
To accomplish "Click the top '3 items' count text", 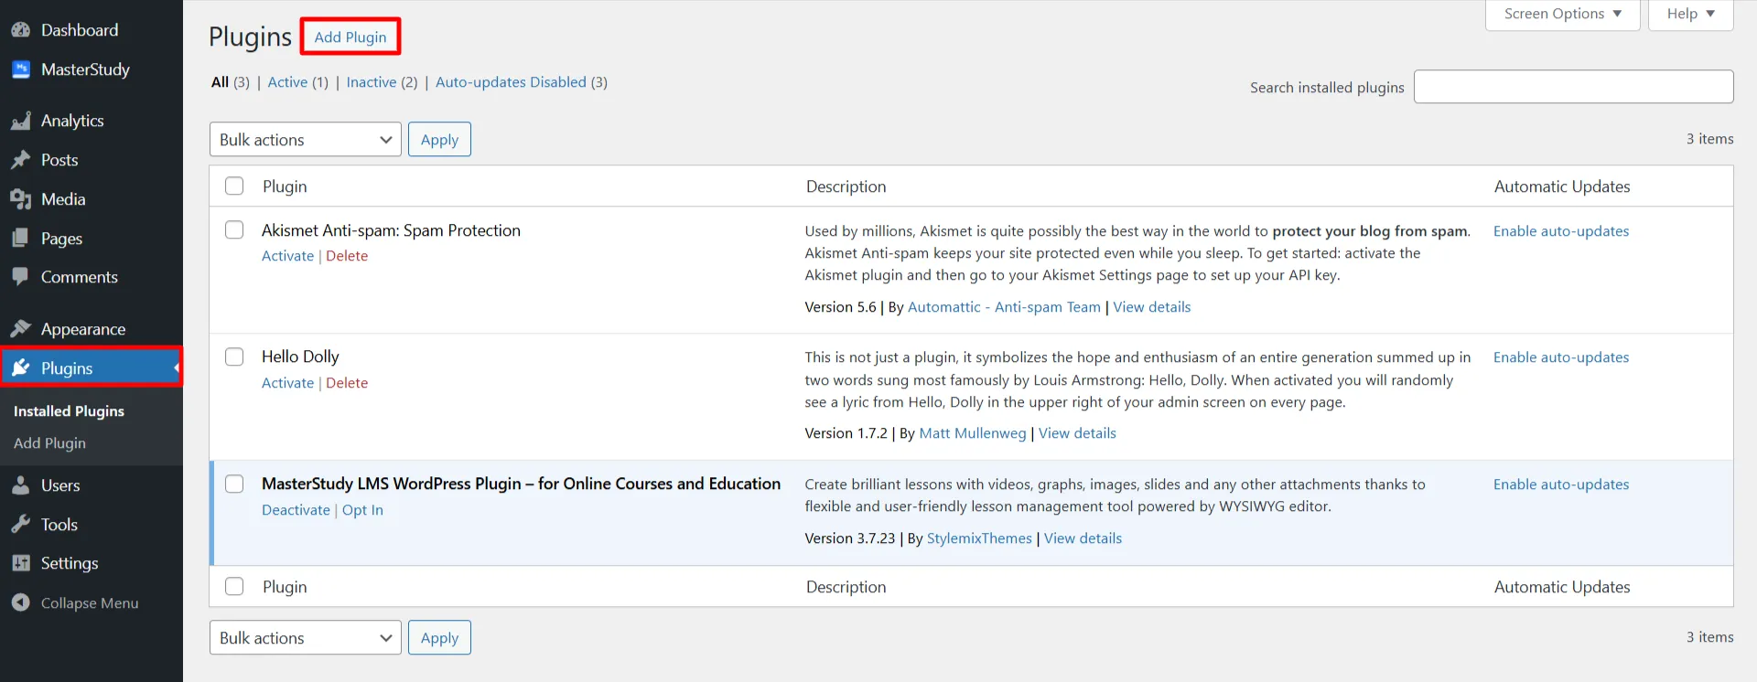I will coord(1709,139).
